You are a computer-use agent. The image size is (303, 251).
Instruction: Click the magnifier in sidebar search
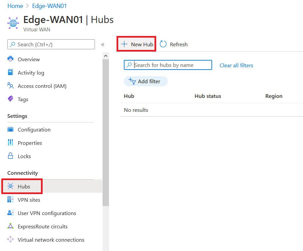pyautogui.click(x=13, y=44)
